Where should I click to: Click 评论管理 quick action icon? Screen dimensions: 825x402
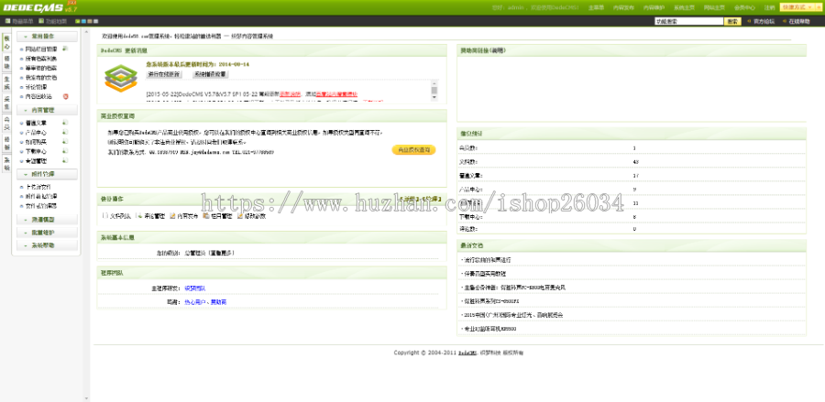tap(139, 215)
